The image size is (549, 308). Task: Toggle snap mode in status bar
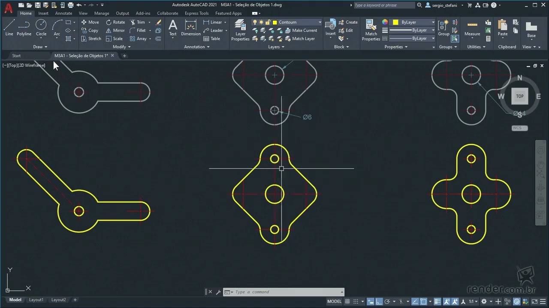coord(356,302)
